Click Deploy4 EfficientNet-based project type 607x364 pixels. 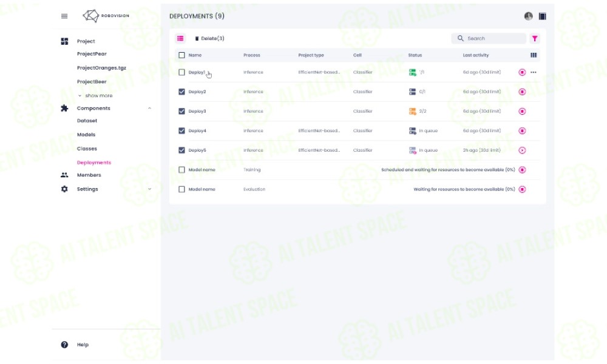click(319, 131)
